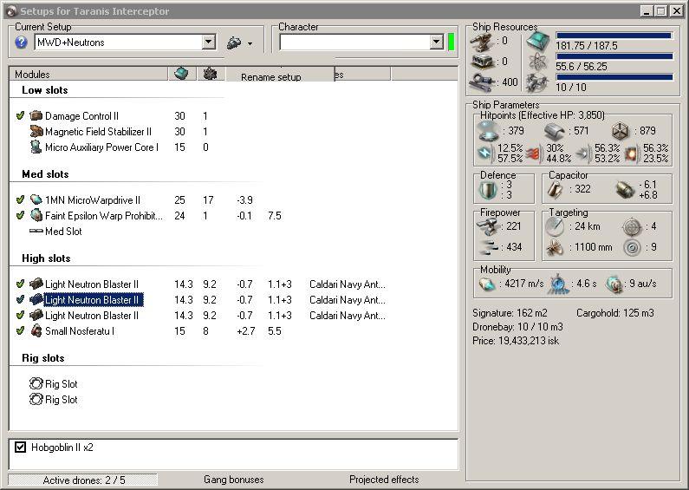Screen dimensions: 689x490
Task: Open the Gang bonuses tab
Action: (x=234, y=480)
